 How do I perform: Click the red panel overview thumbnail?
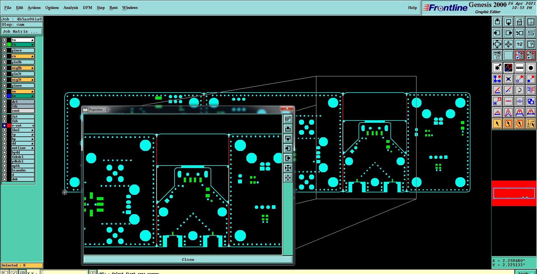[514, 193]
